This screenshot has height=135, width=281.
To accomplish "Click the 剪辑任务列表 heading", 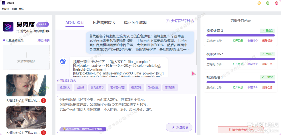I will (240, 20).
